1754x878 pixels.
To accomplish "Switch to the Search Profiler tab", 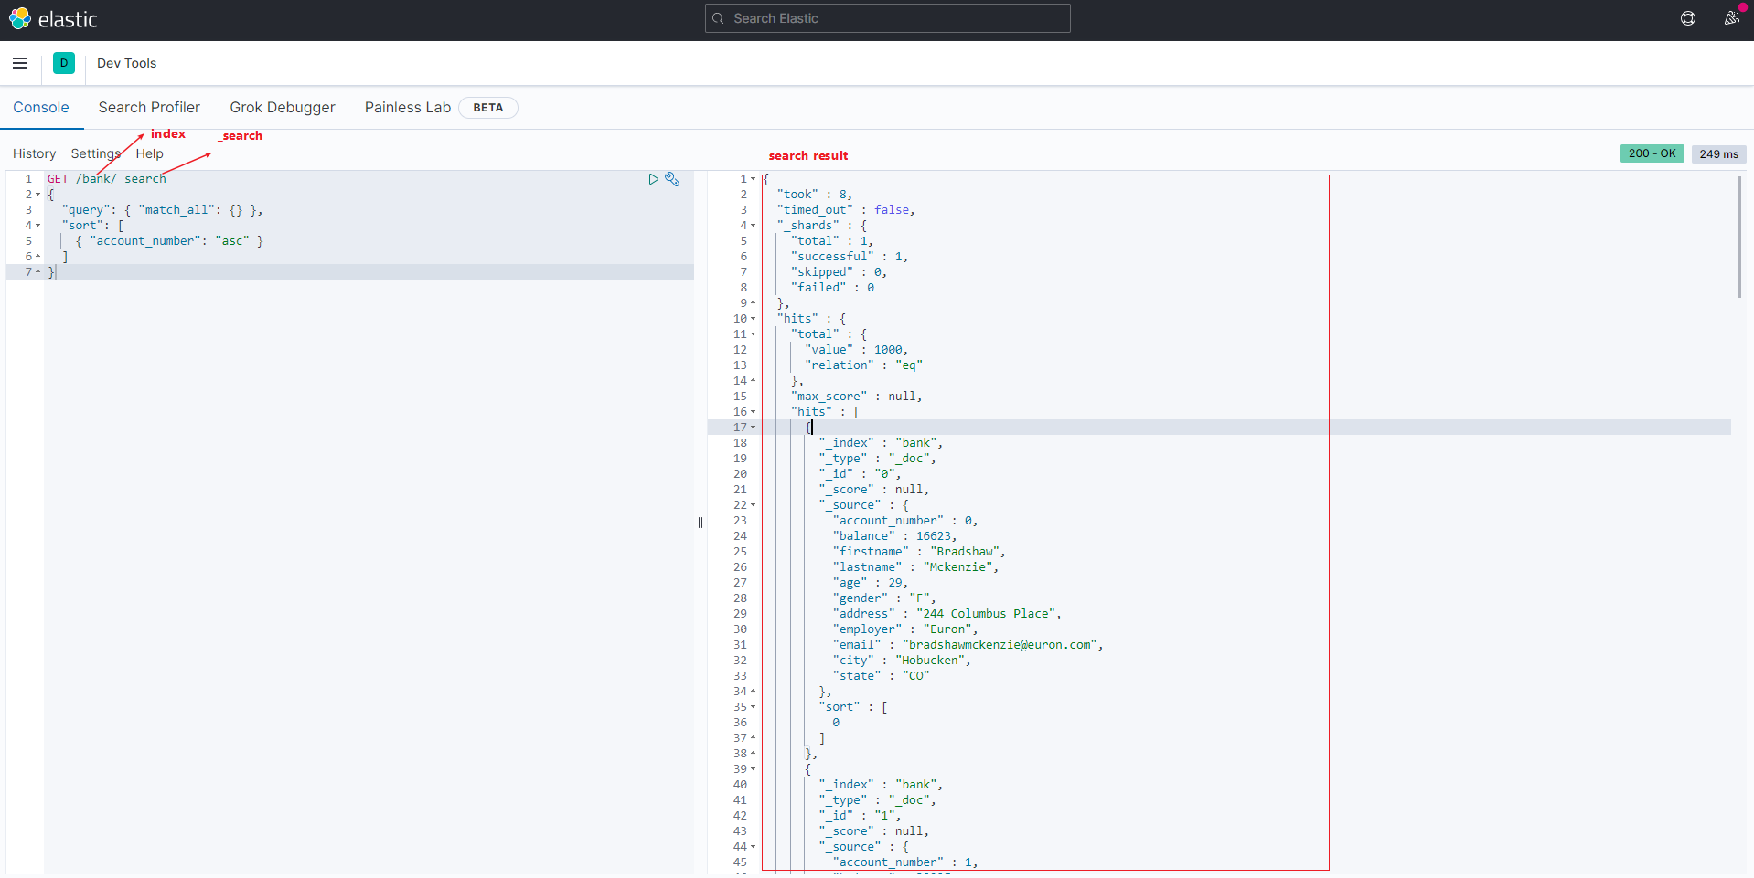I will 149,108.
